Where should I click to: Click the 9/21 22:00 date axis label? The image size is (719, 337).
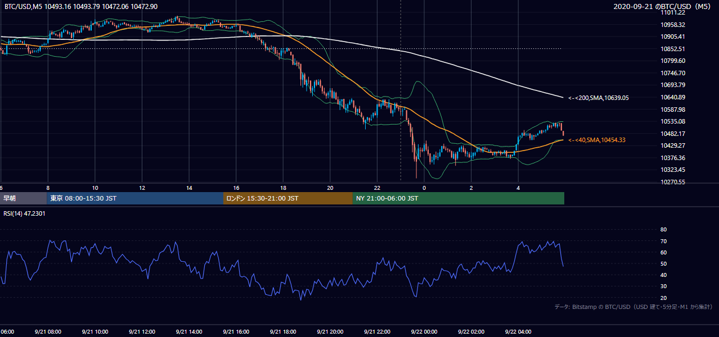tap(377, 331)
